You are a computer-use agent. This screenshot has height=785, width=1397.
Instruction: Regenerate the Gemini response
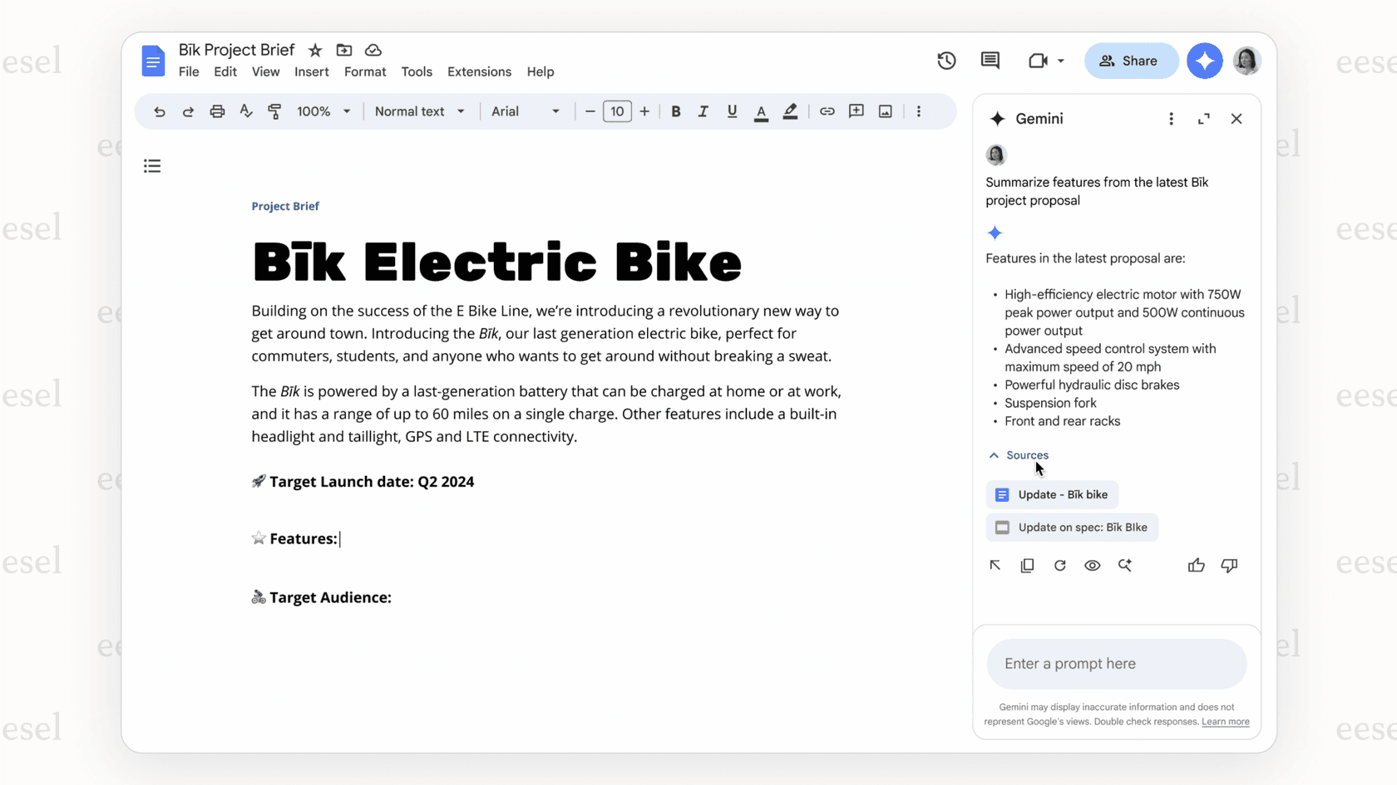pos(1059,565)
